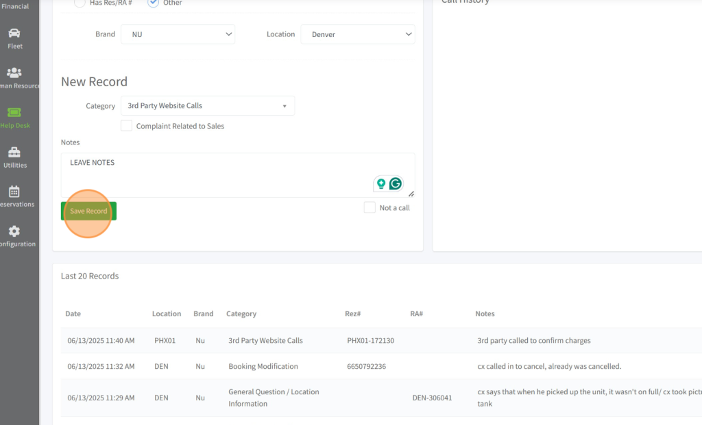702x425 pixels.
Task: Open the Category dropdown for 3rd Party Website Calls
Action: (x=208, y=106)
